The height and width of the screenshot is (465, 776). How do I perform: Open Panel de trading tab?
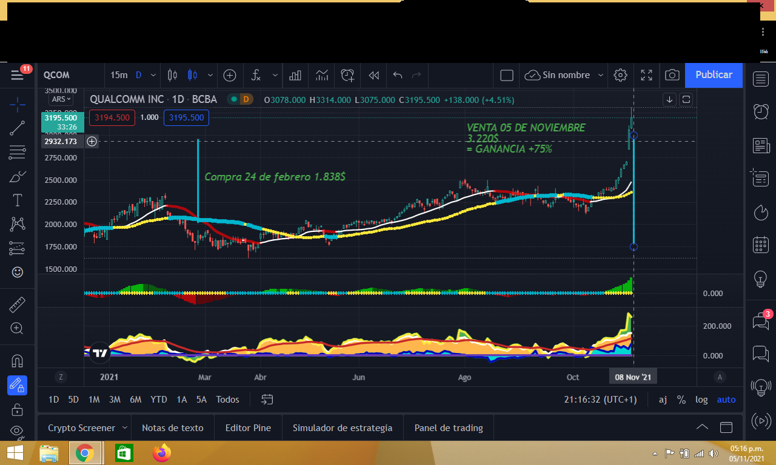point(449,427)
